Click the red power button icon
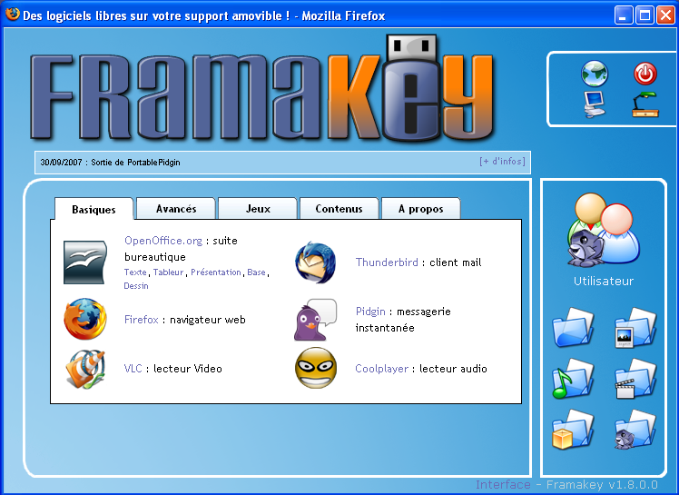The image size is (679, 495). (x=645, y=74)
